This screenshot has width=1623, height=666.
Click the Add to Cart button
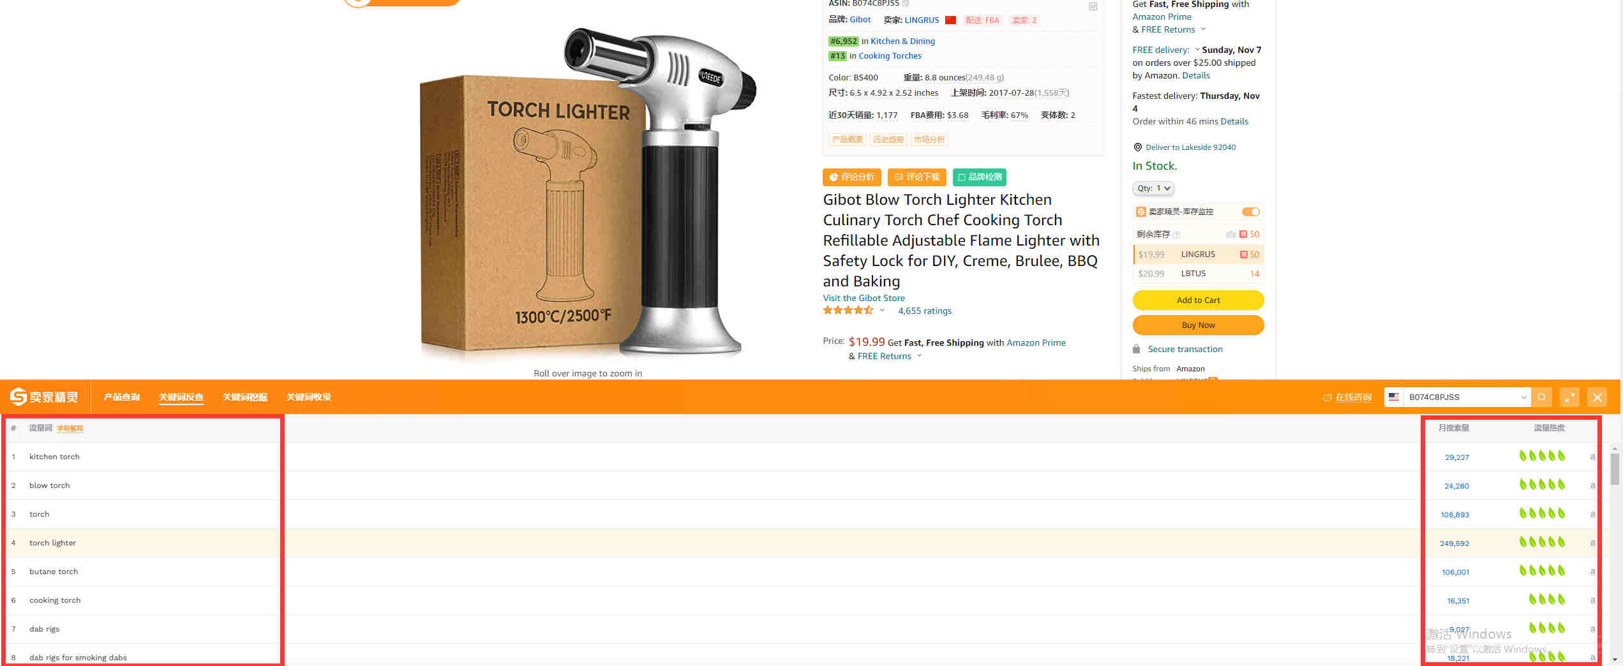tap(1198, 300)
